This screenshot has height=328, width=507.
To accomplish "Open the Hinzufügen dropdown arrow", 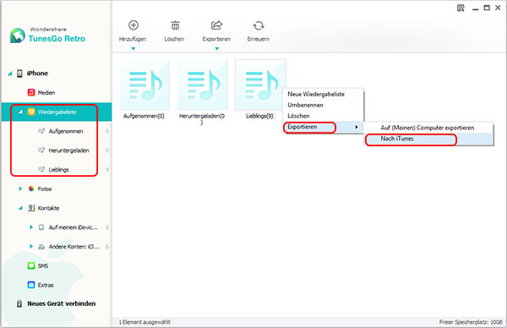I will pos(133,49).
